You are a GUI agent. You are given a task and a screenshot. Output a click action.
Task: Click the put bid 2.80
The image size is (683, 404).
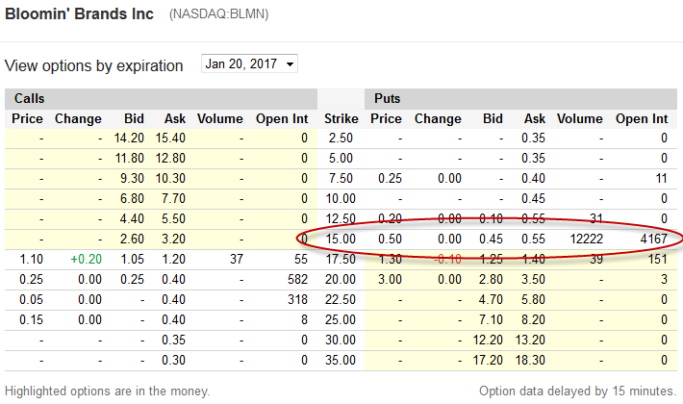(491, 280)
